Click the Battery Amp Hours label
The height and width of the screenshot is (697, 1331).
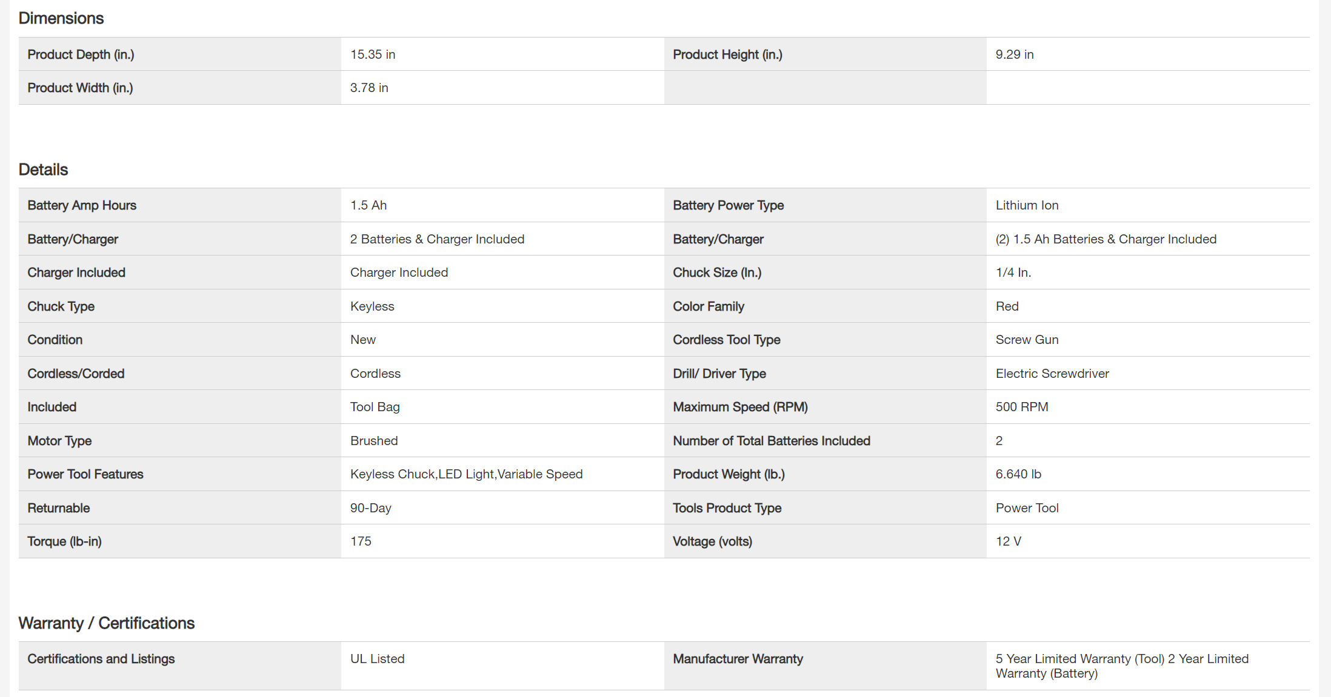tap(82, 205)
